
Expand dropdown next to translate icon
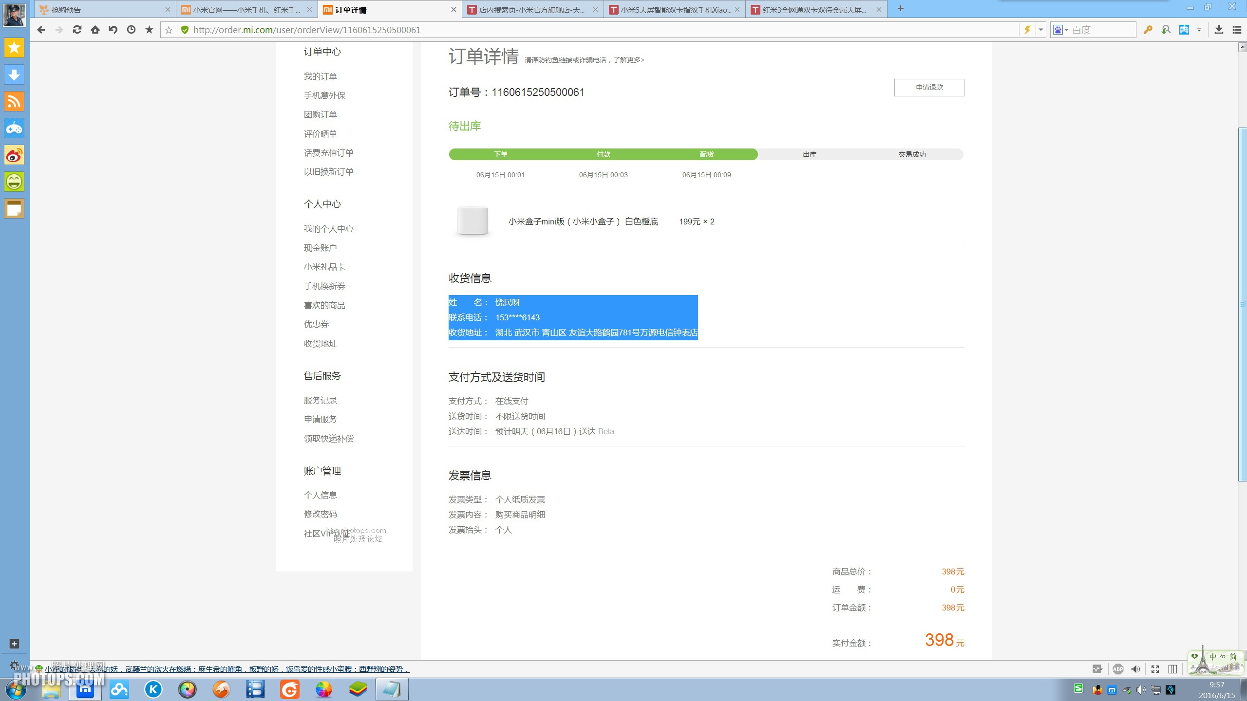click(1199, 30)
